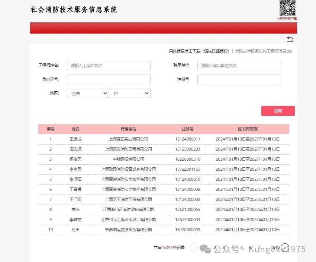Select name 杨俊勇 in row 3
This screenshot has height=262, width=316.
75,159
